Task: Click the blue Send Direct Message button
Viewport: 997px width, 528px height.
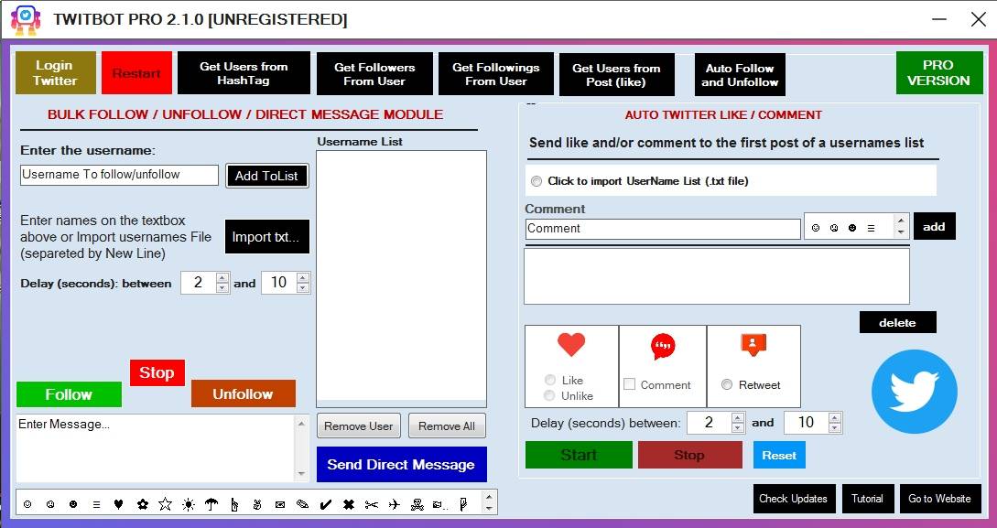Action: pos(401,464)
